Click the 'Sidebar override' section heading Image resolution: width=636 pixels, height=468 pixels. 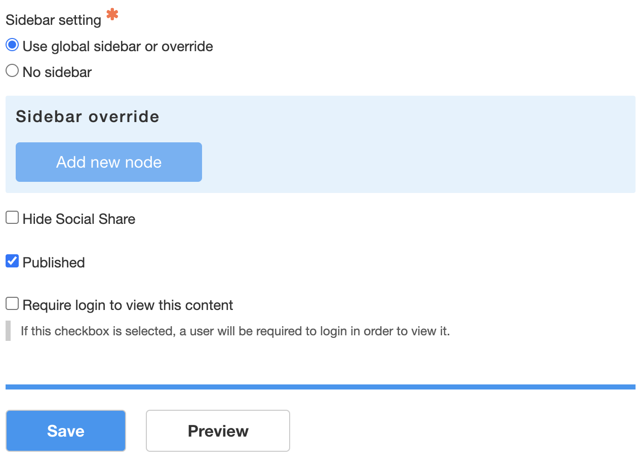pyautogui.click(x=87, y=116)
